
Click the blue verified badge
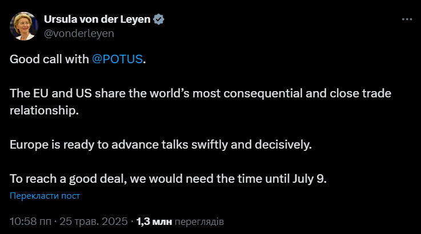pyautogui.click(x=160, y=19)
